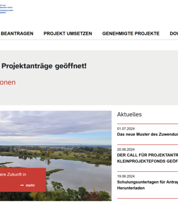Click the 'Projektanträge geöffnet!' headline
178x208 pixels.
pos(44,66)
